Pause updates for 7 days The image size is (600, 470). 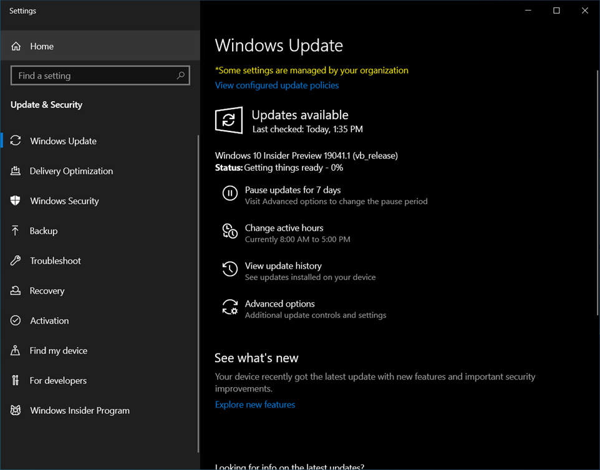pyautogui.click(x=325, y=195)
